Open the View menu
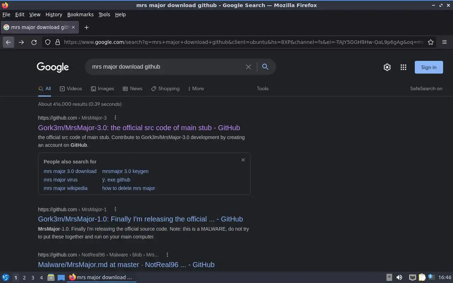 35,15
